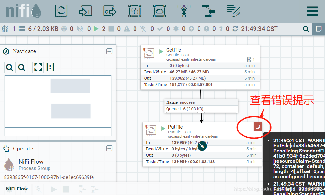Viewport: 325px width, 195px height.
Task: Select the Template toolbar icon
Action: pos(209,11)
